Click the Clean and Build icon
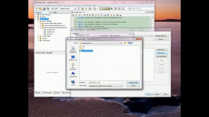Screen dimensions: 209x117 83,9
